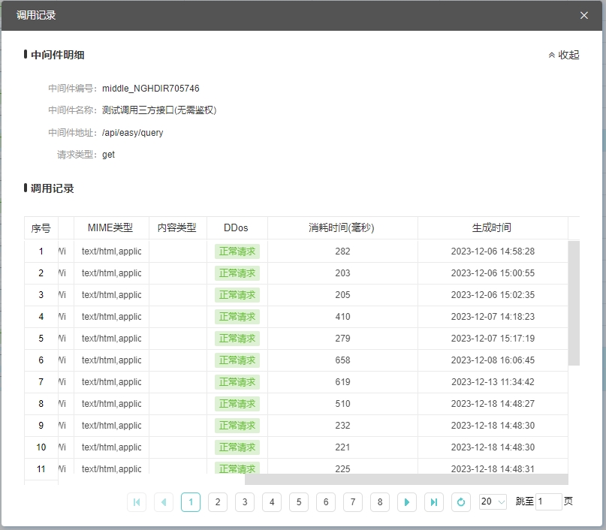606x530 pixels.
Task: Select page 5 in pagination
Action: (x=299, y=502)
